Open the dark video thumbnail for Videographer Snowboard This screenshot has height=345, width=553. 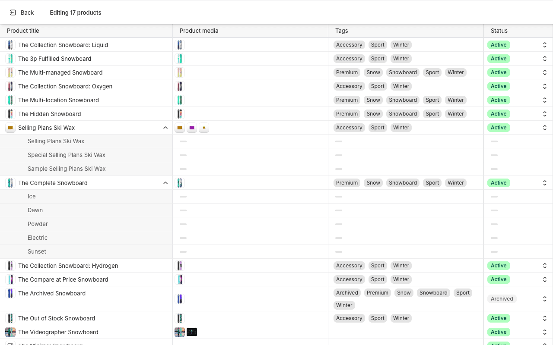pyautogui.click(x=192, y=332)
